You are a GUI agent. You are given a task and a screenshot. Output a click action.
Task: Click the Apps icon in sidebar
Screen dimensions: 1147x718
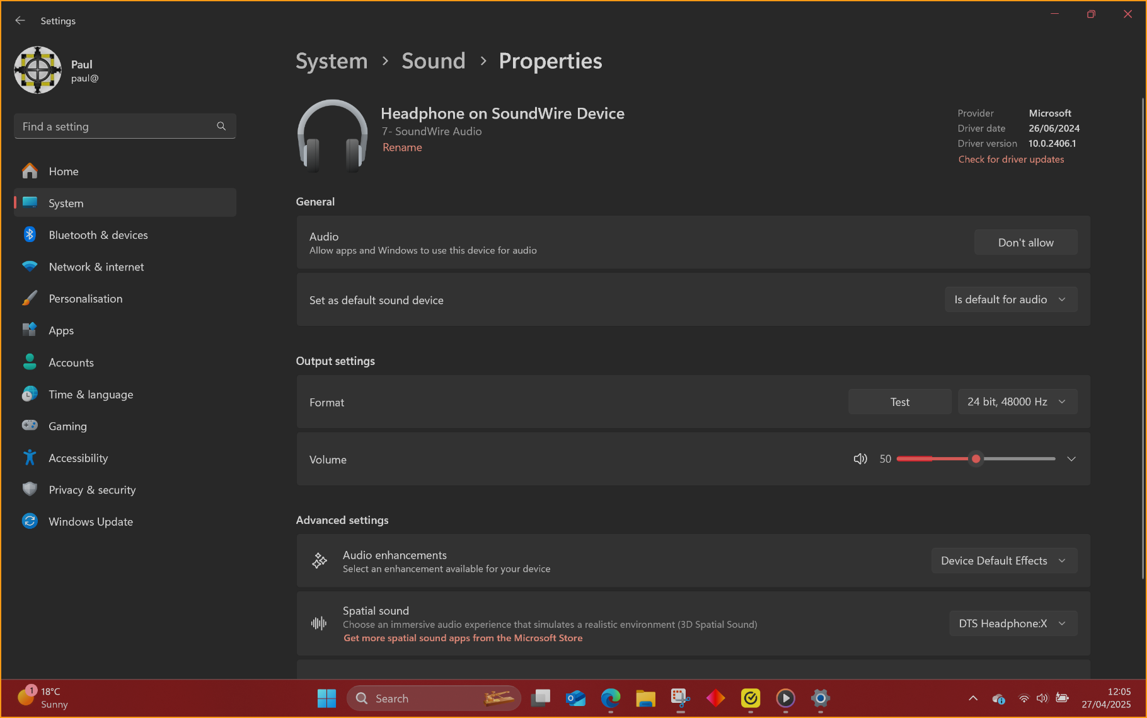[x=30, y=330]
